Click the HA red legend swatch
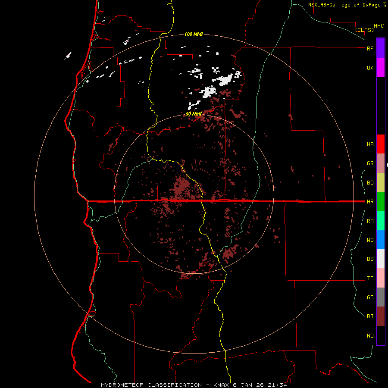This screenshot has width=388, height=388. point(381,144)
